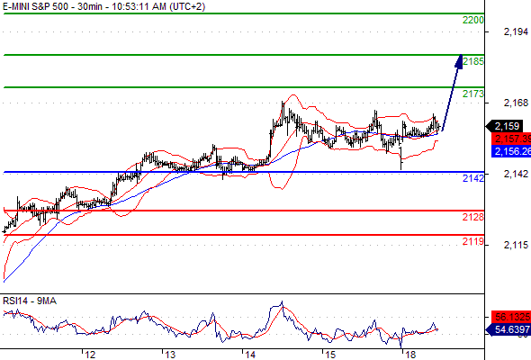531x360 pixels.
Task: Click the date label 14 on time axis
Action: [x=250, y=355]
